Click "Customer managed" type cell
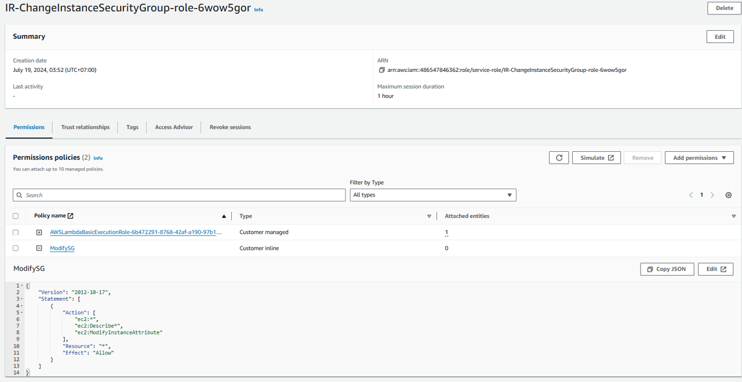The height and width of the screenshot is (382, 742). click(264, 232)
